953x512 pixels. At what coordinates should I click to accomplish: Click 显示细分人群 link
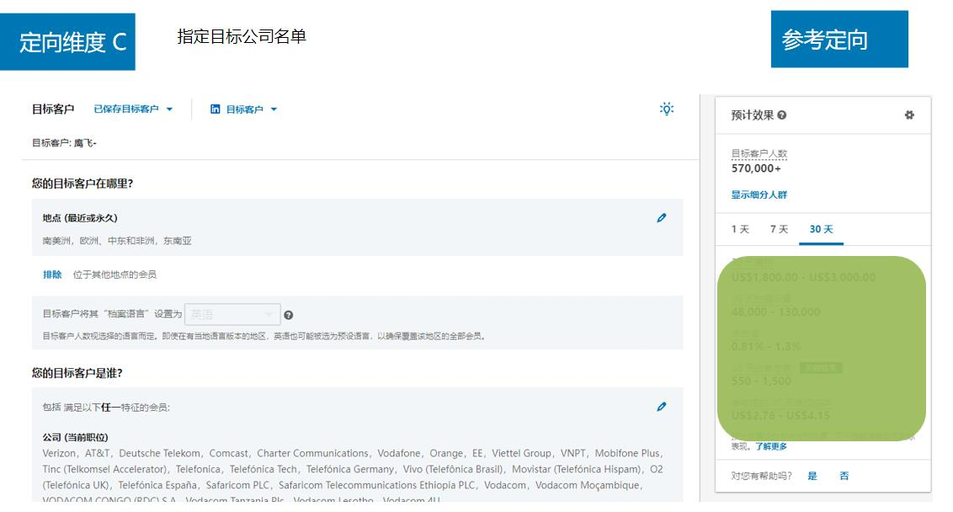(x=759, y=195)
